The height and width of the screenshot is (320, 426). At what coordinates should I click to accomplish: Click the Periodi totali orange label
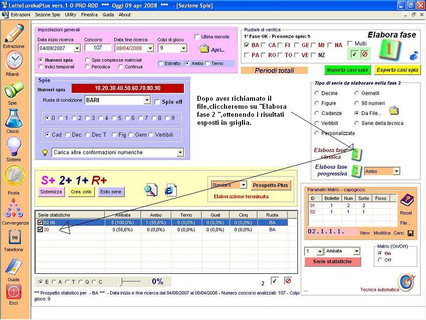[x=274, y=70]
